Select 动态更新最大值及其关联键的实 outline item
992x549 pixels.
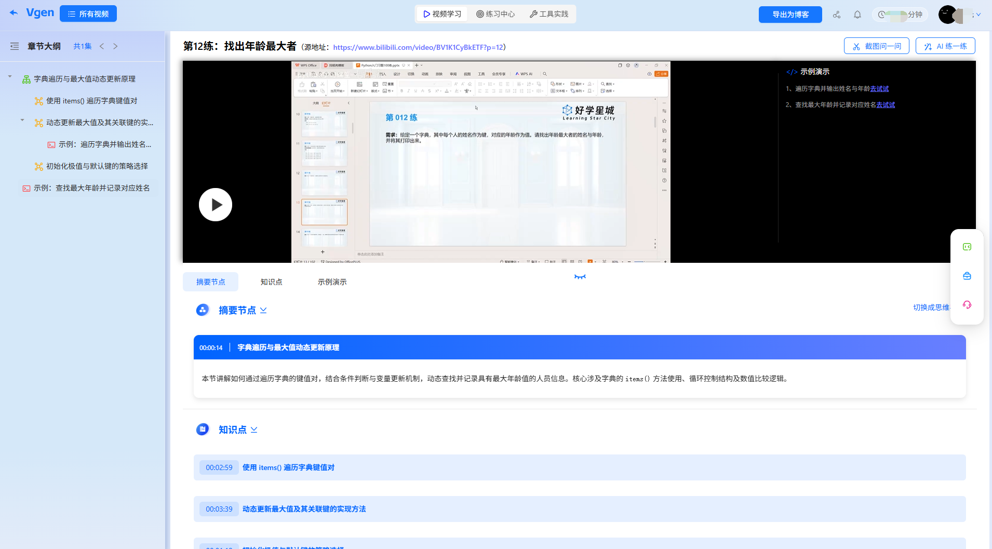(x=99, y=123)
